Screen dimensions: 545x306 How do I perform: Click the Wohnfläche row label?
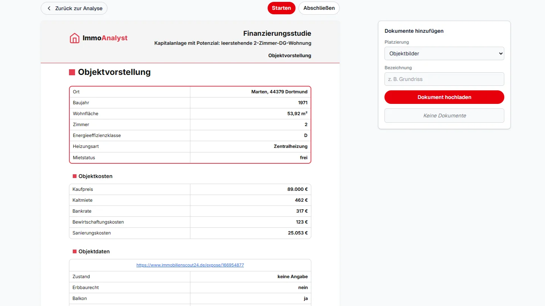coord(86,114)
